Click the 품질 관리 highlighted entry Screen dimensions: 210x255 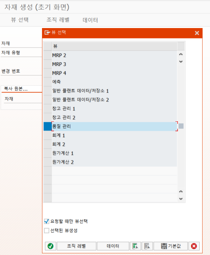[114, 126]
